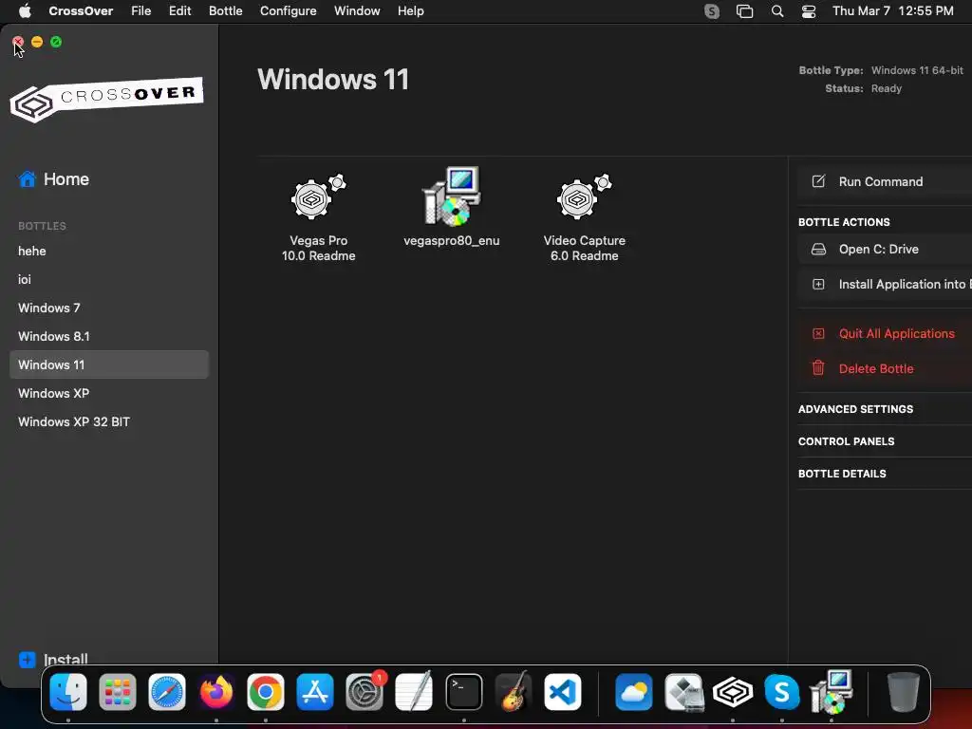The width and height of the screenshot is (972, 729).
Task: Open the Window menu
Action: pyautogui.click(x=357, y=11)
